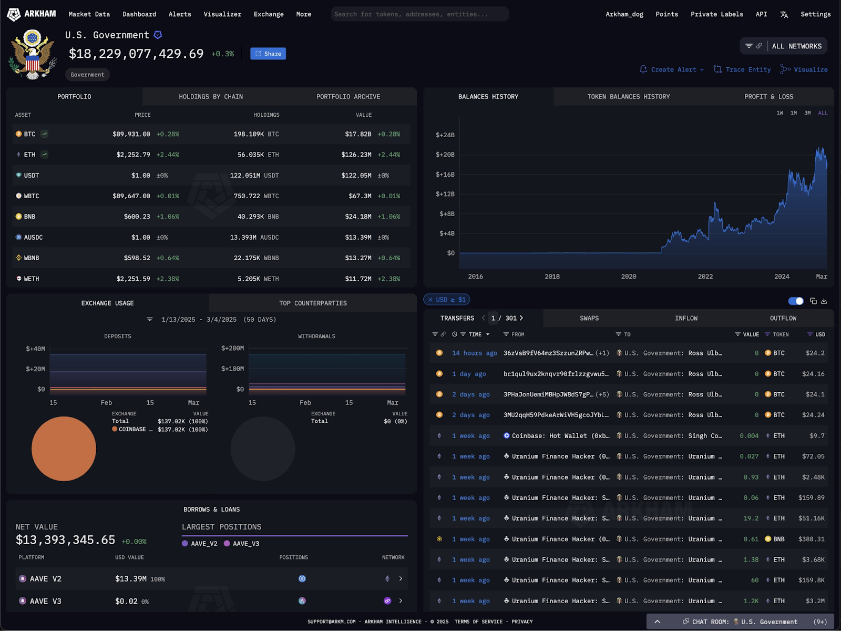Expand AAVE V3 row chevron
Viewport: 841px width, 631px height.
401,601
